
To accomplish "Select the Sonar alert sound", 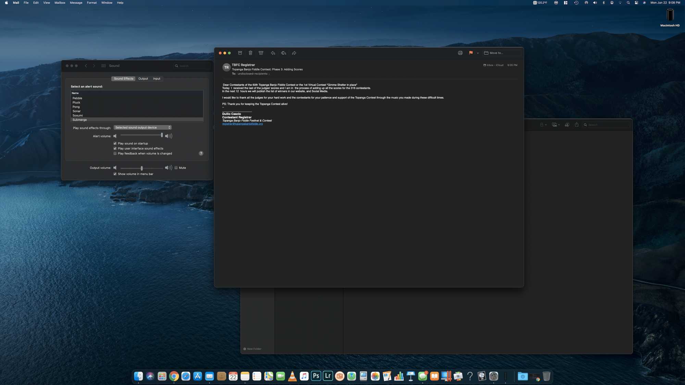I will tap(137, 111).
